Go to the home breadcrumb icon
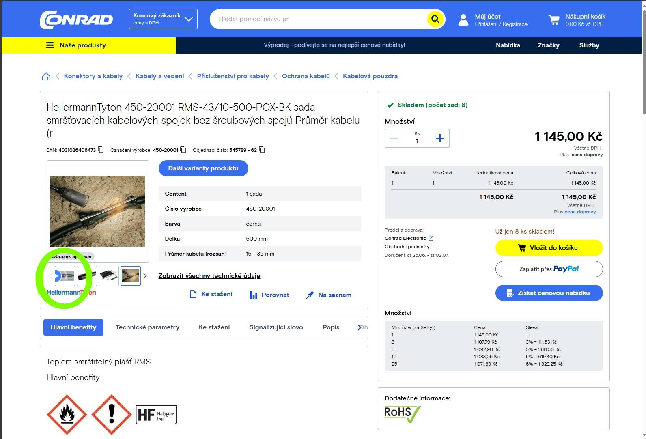646x439 pixels. (46, 76)
